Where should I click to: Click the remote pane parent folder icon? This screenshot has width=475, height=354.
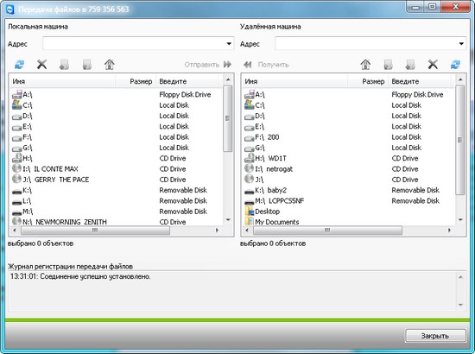coord(388,65)
